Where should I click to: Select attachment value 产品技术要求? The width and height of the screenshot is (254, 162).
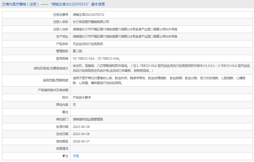pos(82,97)
